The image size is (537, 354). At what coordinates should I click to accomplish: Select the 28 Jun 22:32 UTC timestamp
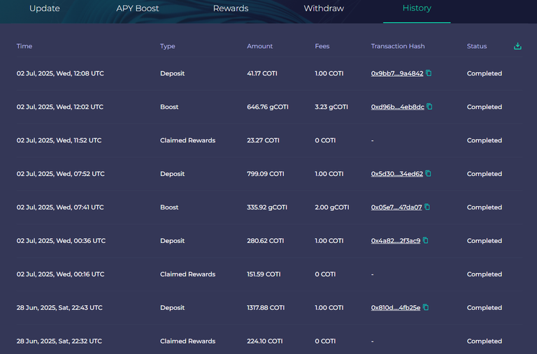point(59,341)
